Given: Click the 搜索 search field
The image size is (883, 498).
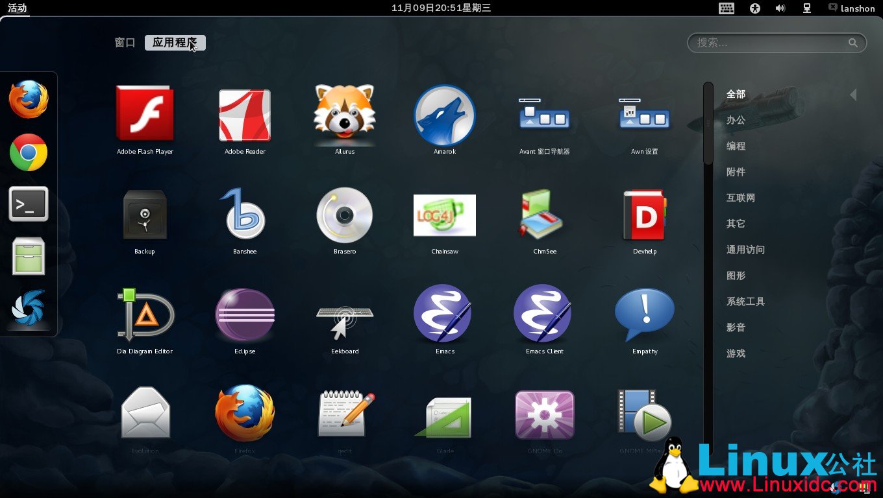Looking at the screenshot, I should pos(769,43).
